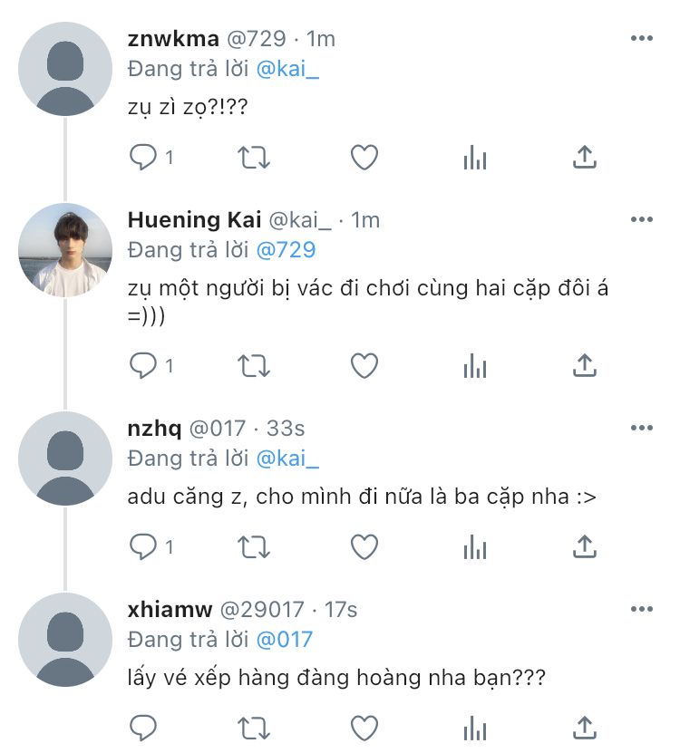The height and width of the screenshot is (753, 680).
Task: Like Huening Kai's reply tweet
Action: tap(364, 366)
